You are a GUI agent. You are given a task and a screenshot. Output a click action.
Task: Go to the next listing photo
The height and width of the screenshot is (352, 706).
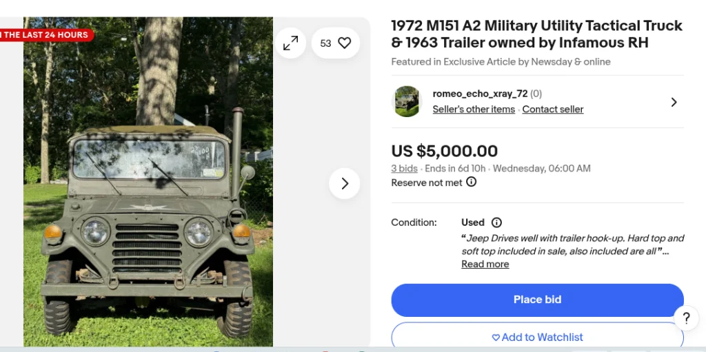point(344,183)
